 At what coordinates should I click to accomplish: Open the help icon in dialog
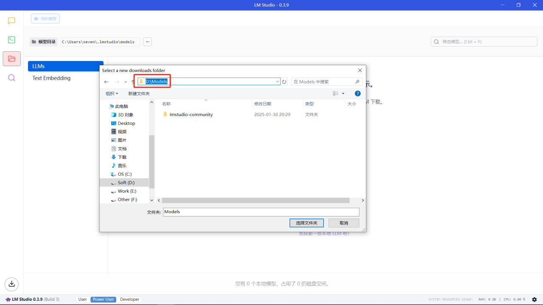click(358, 94)
